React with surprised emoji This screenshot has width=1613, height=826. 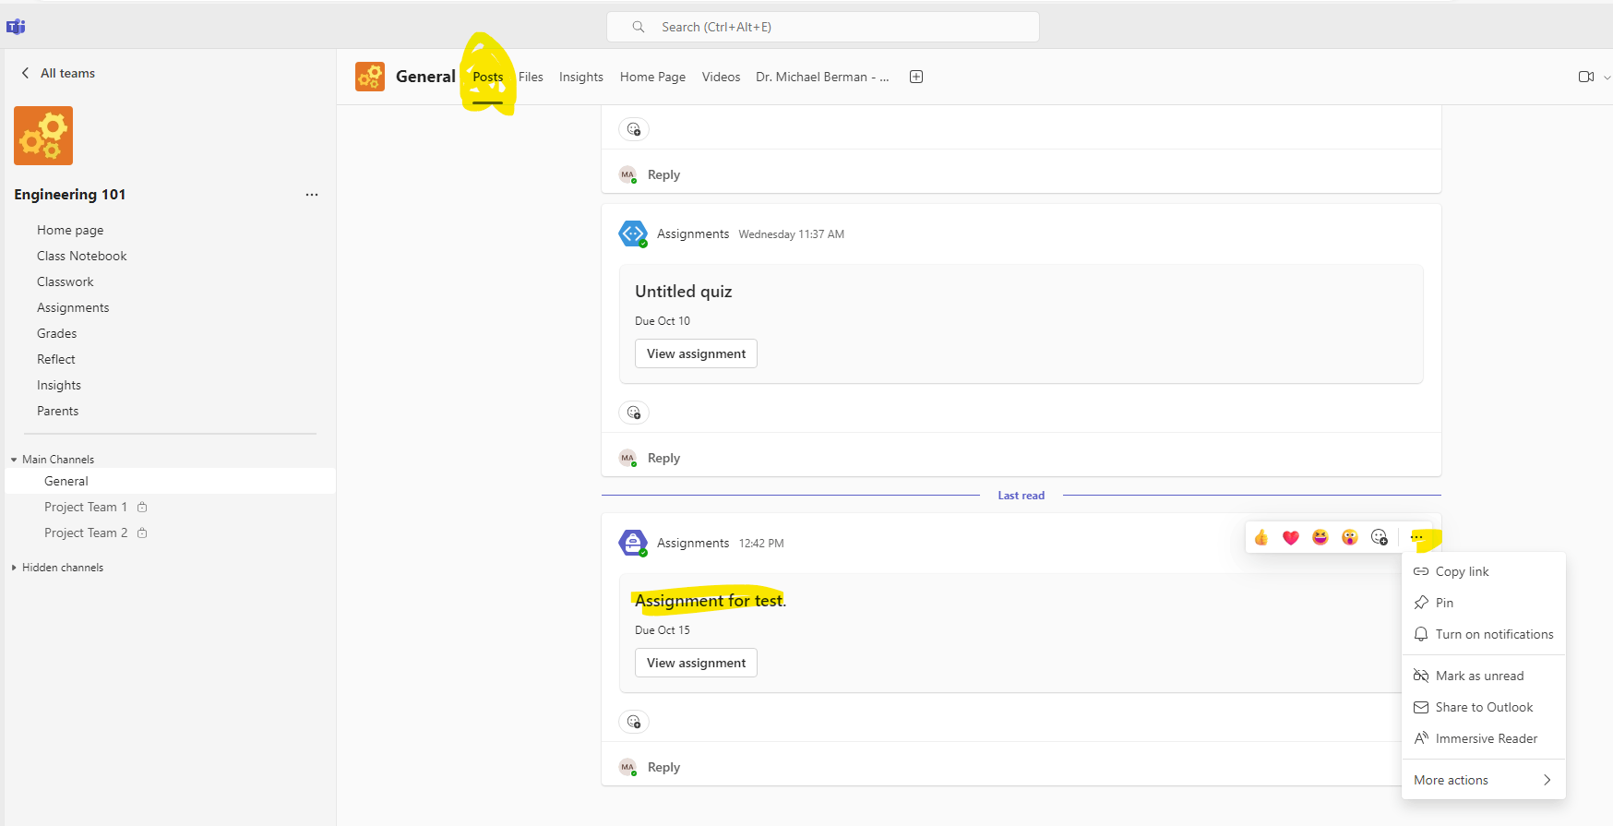point(1350,537)
